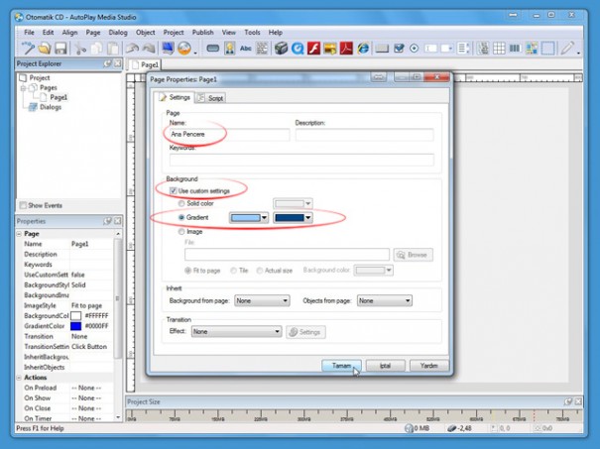The height and width of the screenshot is (449, 600).
Task: Click the transition Settings button
Action: coord(305,332)
